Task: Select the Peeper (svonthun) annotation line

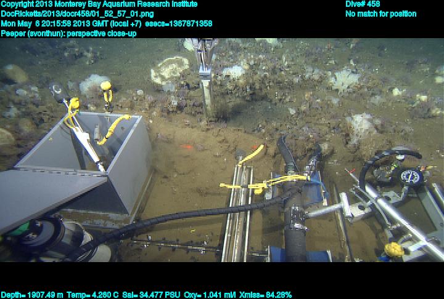Action: pyautogui.click(x=68, y=33)
